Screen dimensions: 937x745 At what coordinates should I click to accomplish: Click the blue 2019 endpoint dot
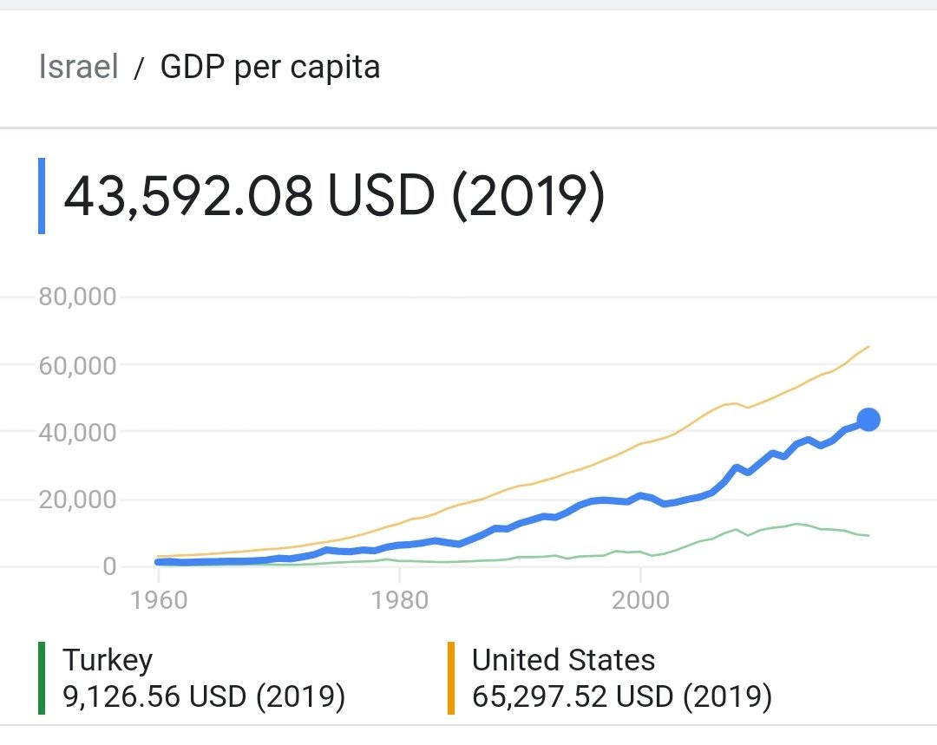[868, 420]
